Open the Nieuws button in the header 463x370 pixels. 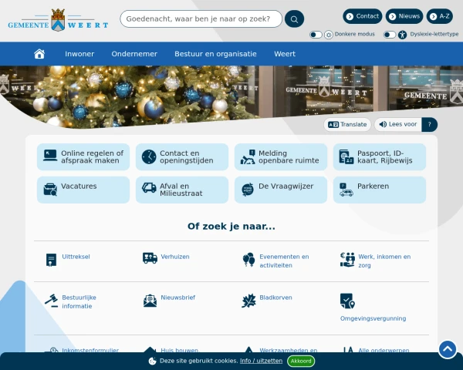[404, 16]
